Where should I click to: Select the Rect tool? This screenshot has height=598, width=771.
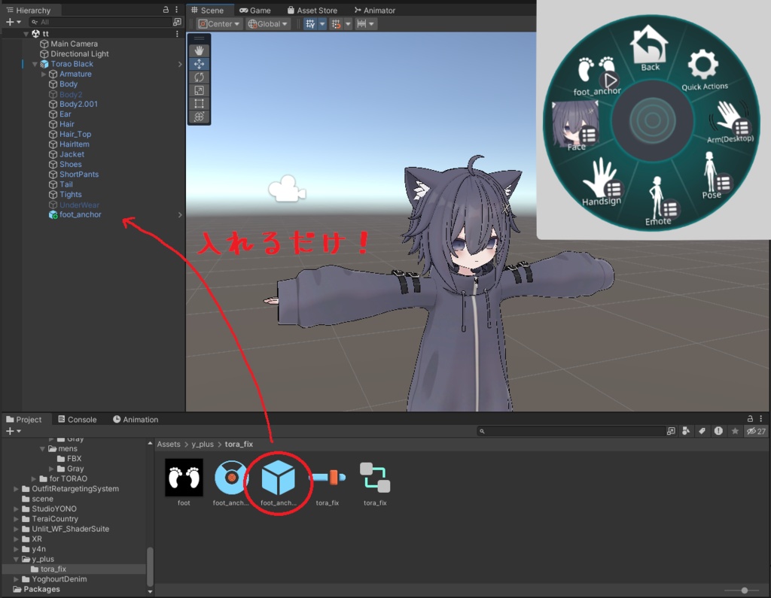(x=199, y=104)
